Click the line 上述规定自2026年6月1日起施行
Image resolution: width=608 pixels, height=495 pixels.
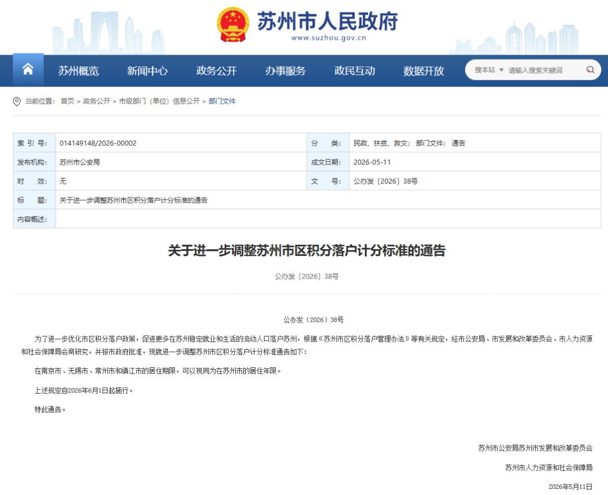pyautogui.click(x=84, y=390)
